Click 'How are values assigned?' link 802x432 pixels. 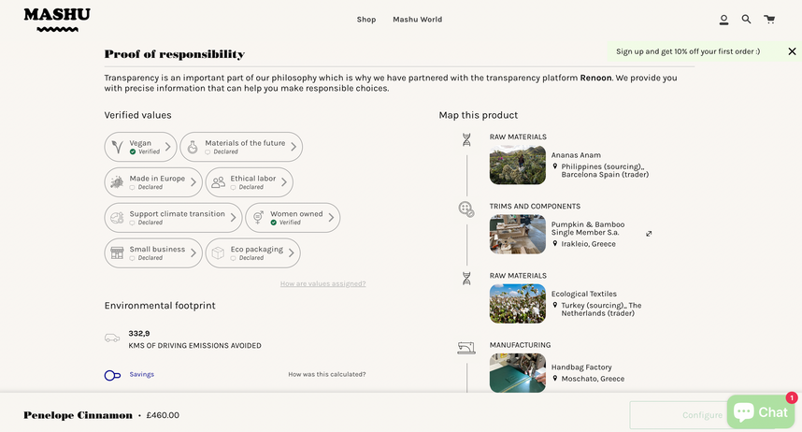(x=322, y=283)
